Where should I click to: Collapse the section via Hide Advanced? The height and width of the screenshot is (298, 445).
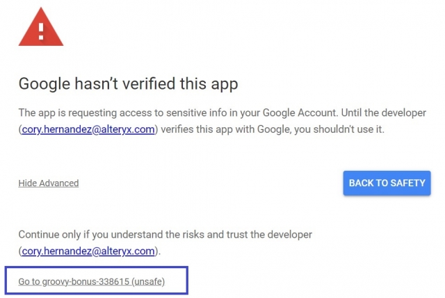(x=48, y=183)
